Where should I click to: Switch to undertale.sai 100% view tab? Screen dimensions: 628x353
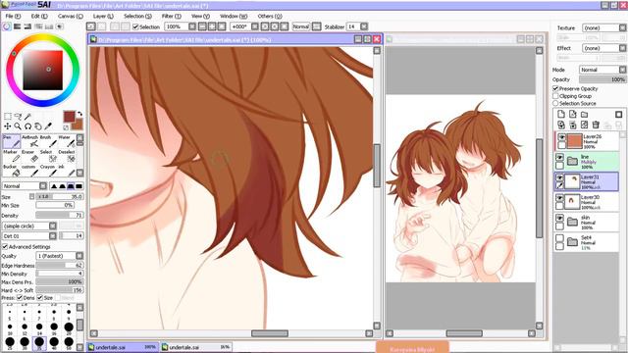coord(122,347)
